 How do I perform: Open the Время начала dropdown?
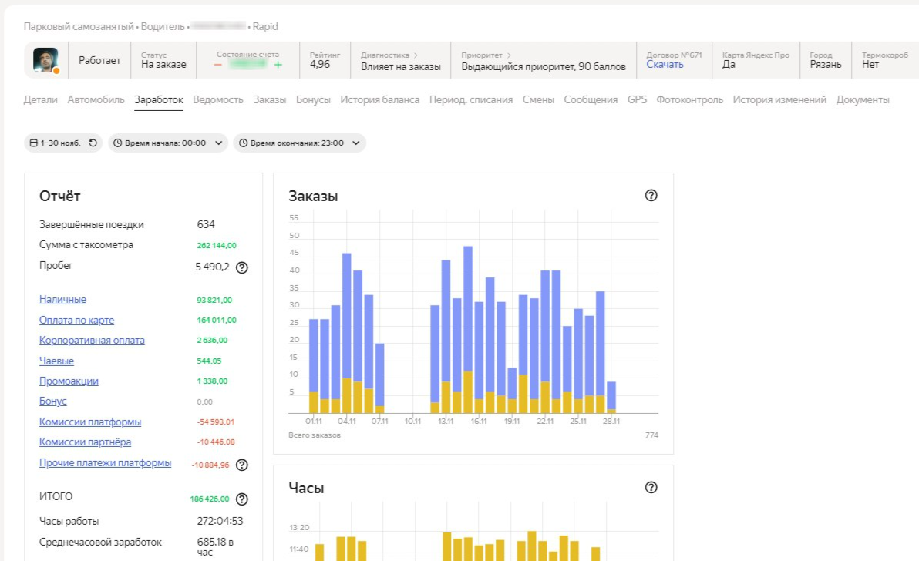(168, 143)
